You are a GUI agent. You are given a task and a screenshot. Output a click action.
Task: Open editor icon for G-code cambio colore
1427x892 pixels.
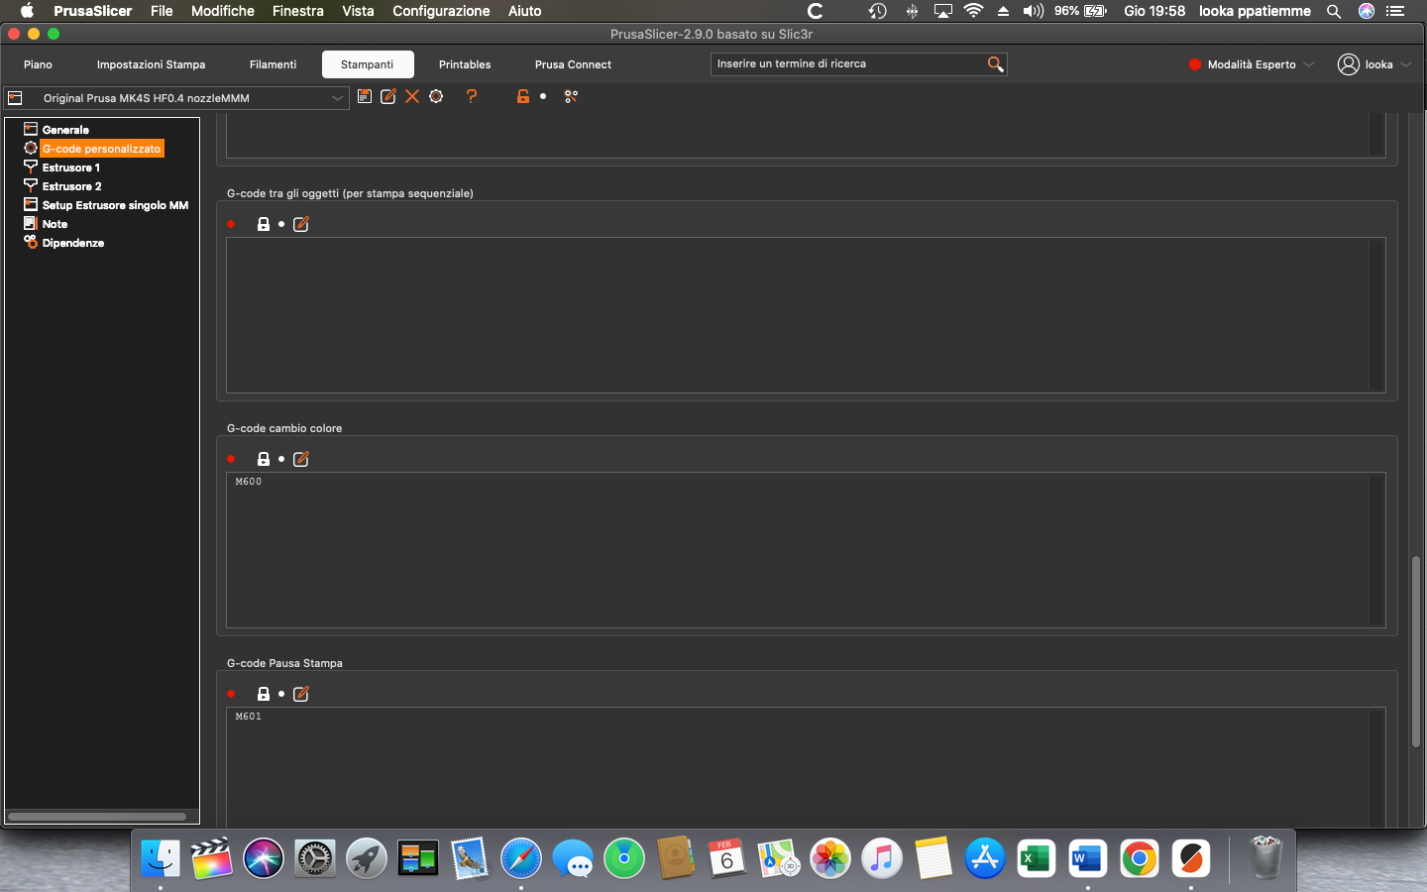point(301,459)
